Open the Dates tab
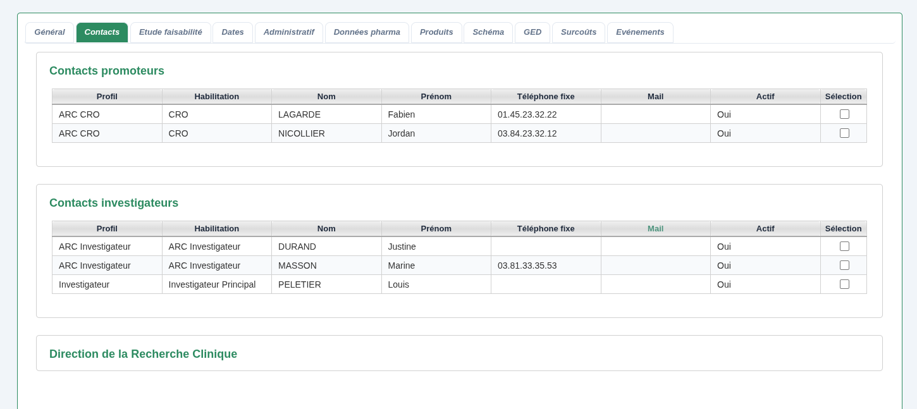The image size is (917, 409). [x=232, y=32]
